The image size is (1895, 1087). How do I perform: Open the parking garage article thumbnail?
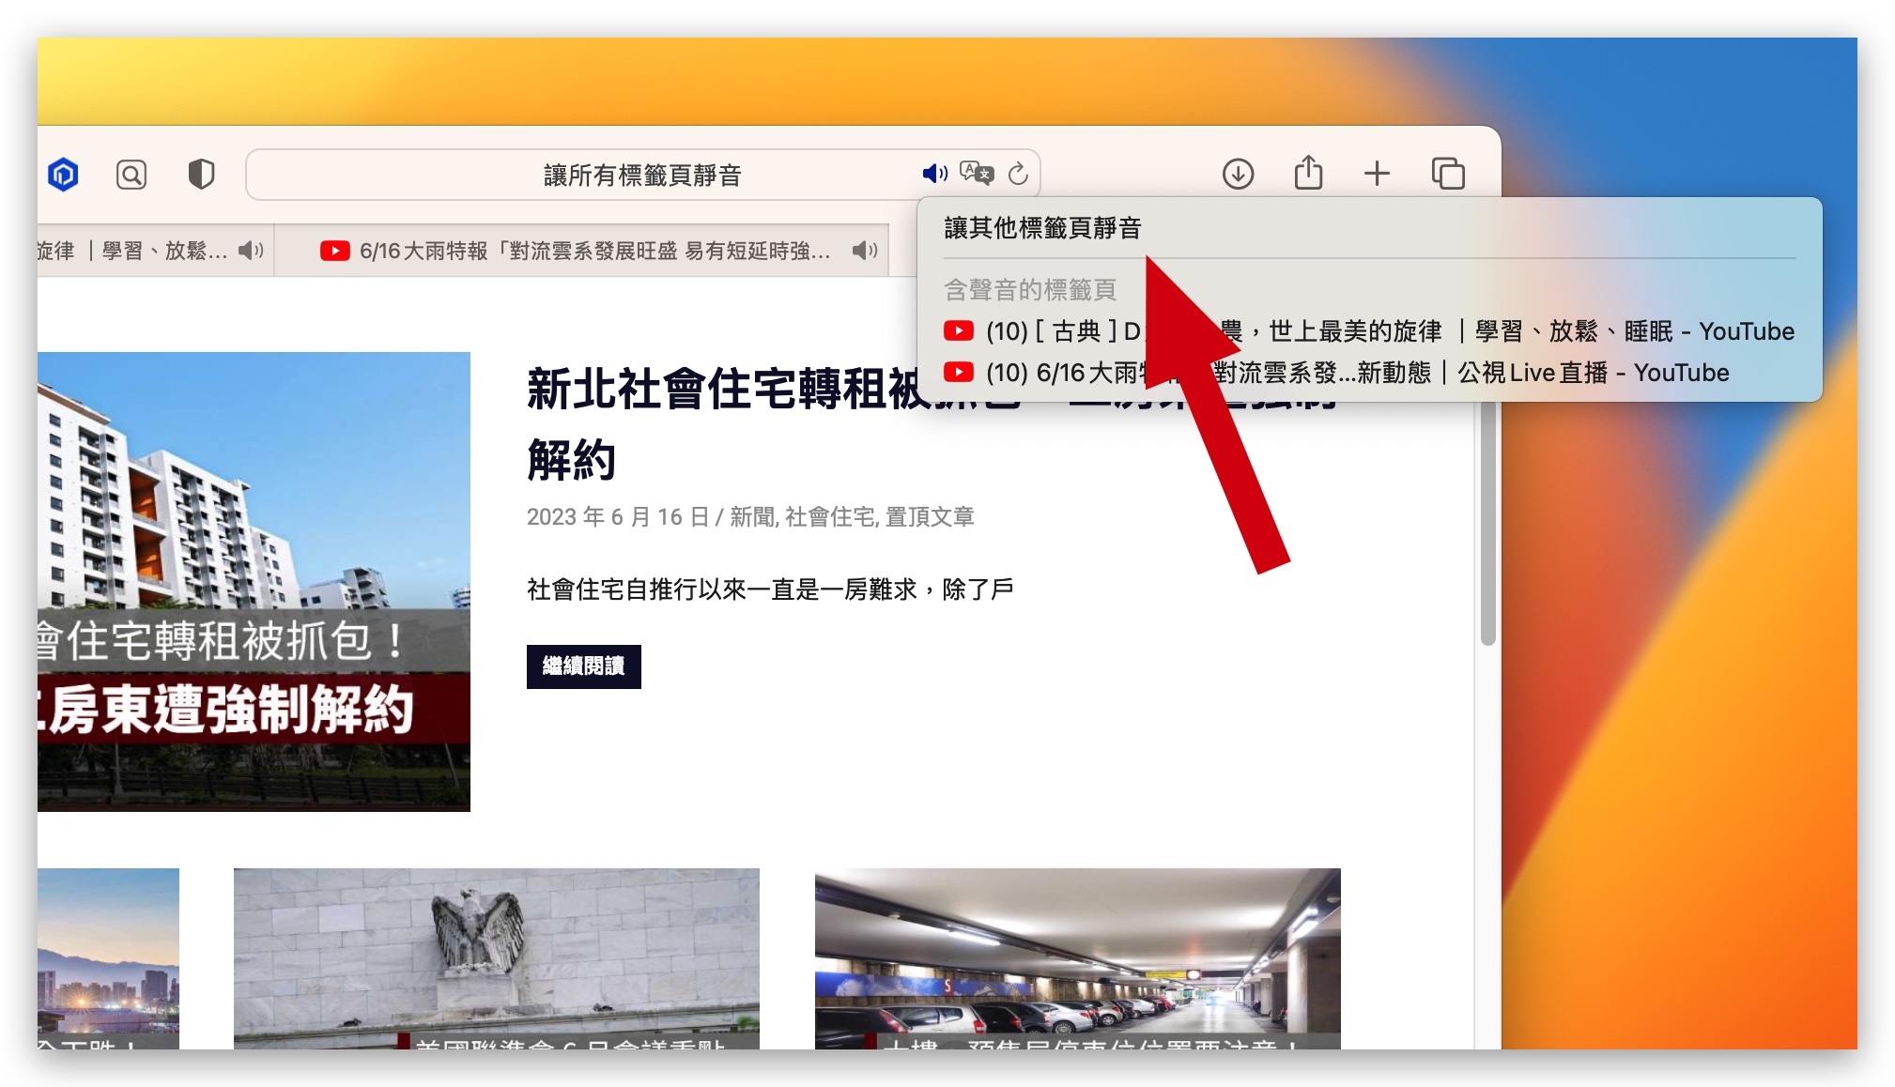tap(1078, 958)
